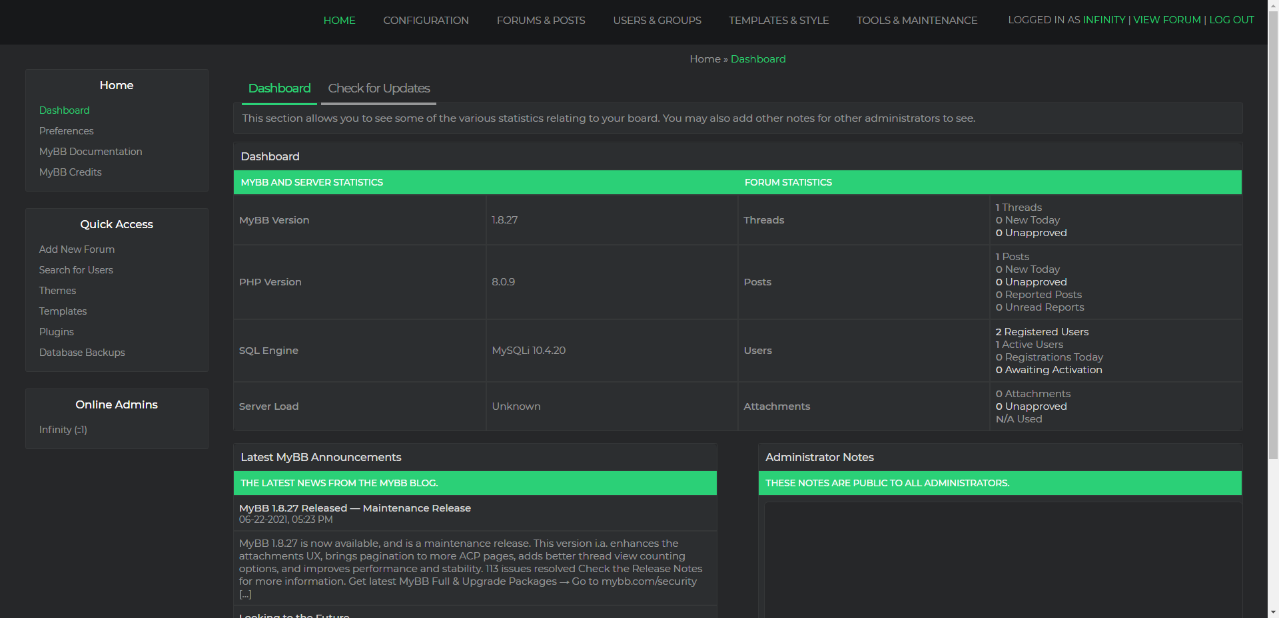Open Templates & Style menu
Viewport: 1279px width, 618px height.
(778, 21)
